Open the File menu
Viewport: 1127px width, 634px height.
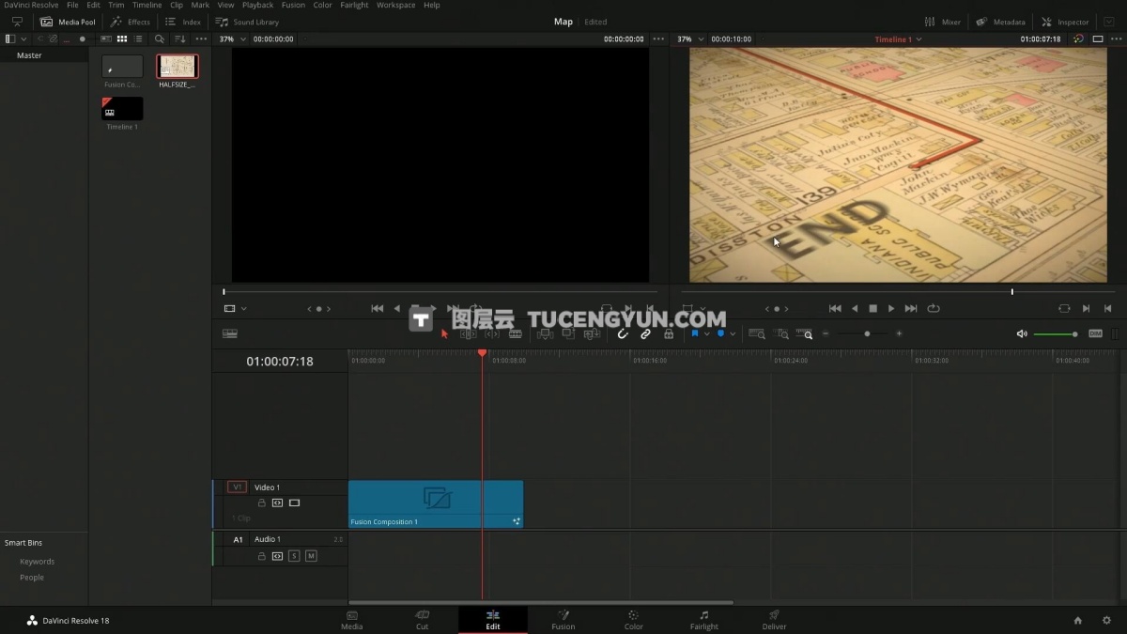(72, 5)
